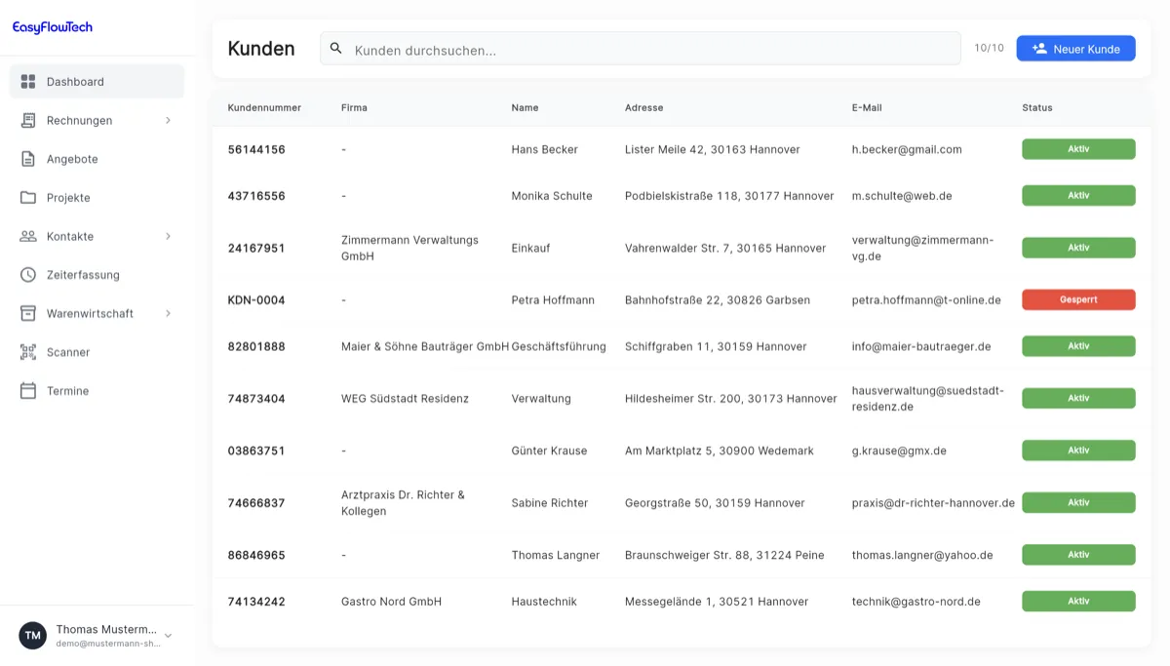Expand the Warenwirtschaft submenu chevron
This screenshot has width=1170, height=666.
point(167,313)
